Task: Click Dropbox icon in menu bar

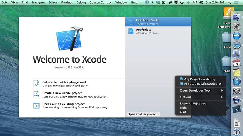Action: [x=158, y=2]
